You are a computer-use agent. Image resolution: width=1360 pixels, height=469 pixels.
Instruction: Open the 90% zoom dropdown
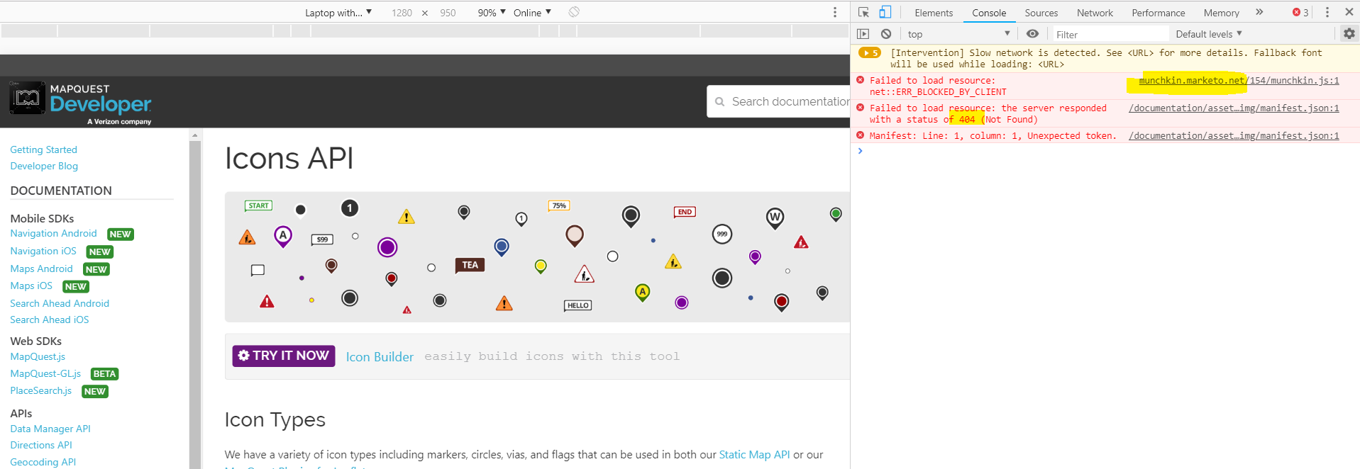click(x=492, y=13)
